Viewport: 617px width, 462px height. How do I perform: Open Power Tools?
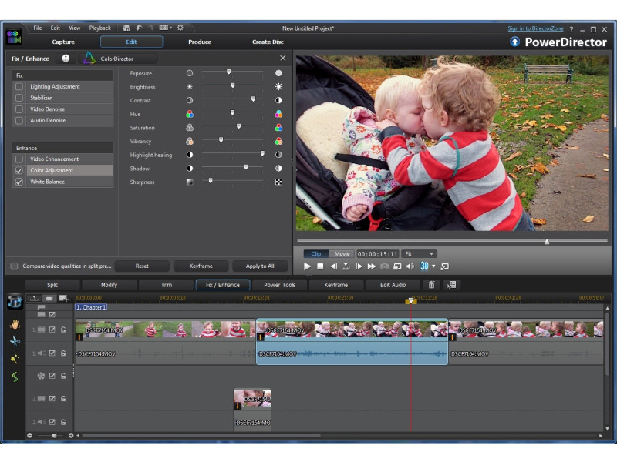pyautogui.click(x=279, y=285)
